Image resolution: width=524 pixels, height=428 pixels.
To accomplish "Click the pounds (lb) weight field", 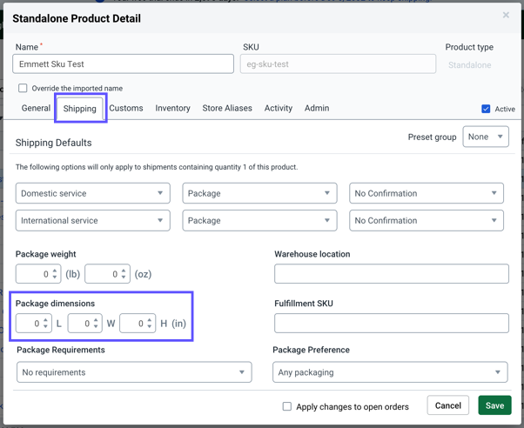I will 38,274.
